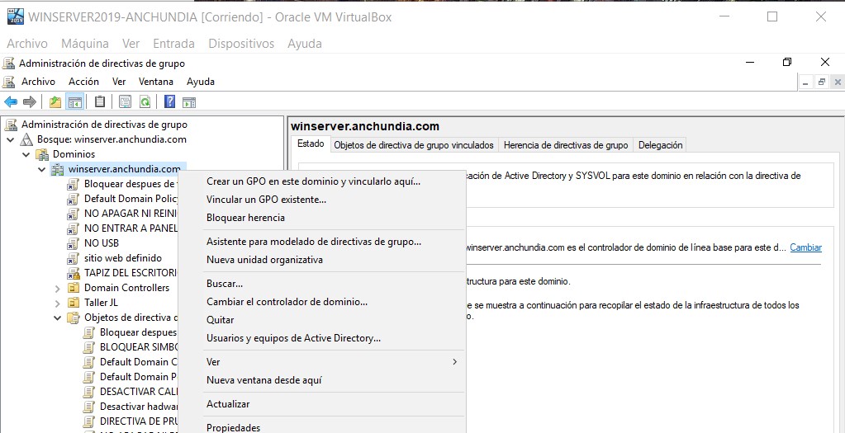
Task: Select NO ENTRAR A PANEL tree item
Action: (x=131, y=228)
